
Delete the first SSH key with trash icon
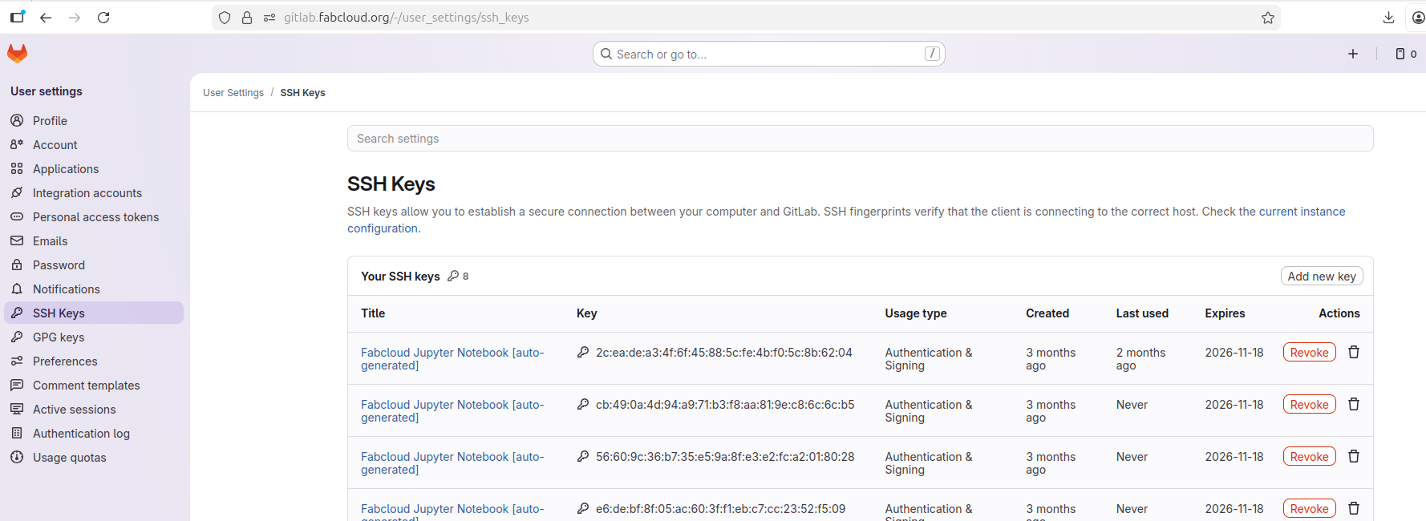click(x=1354, y=353)
